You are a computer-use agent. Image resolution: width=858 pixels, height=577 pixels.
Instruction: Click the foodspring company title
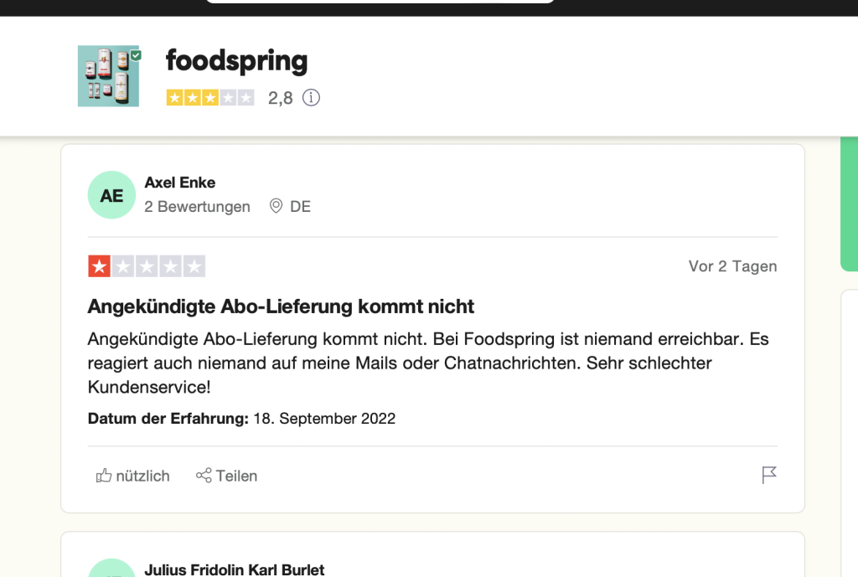[236, 60]
